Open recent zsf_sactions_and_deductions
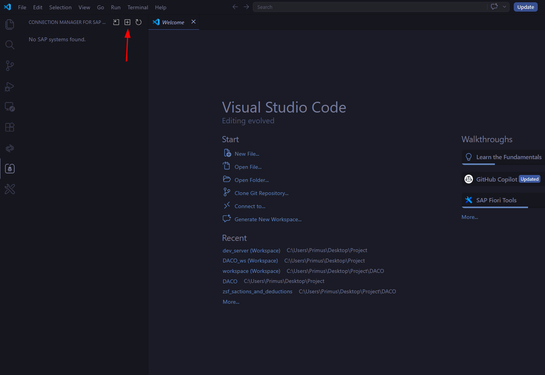This screenshot has width=545, height=375. coord(257,291)
